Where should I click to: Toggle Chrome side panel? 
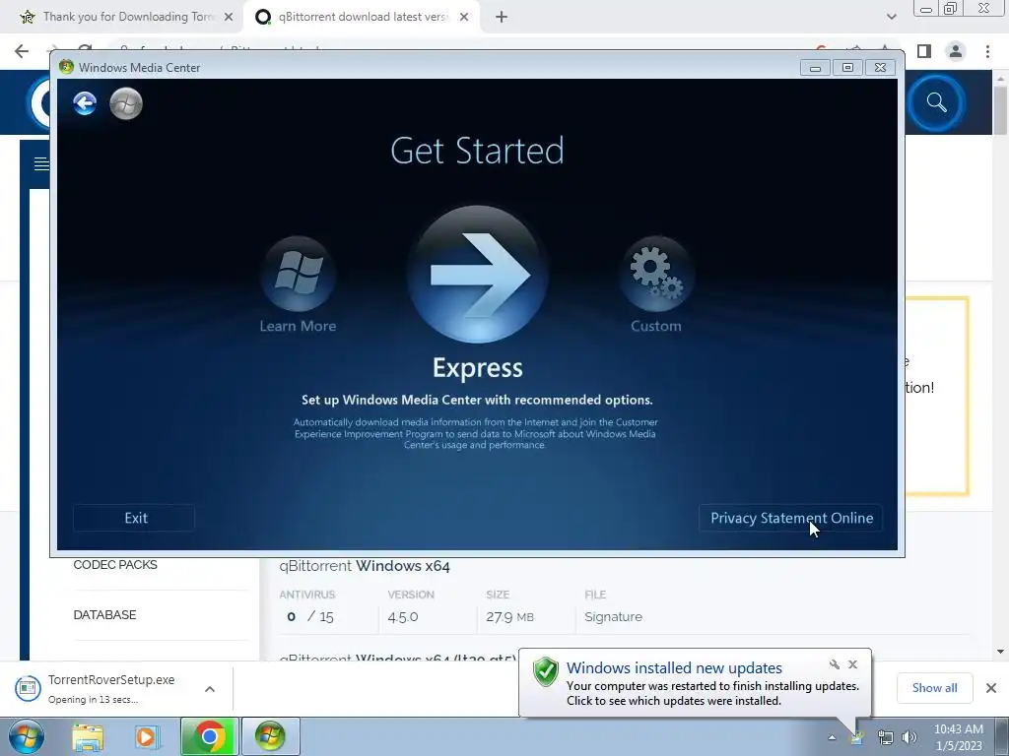[924, 51]
